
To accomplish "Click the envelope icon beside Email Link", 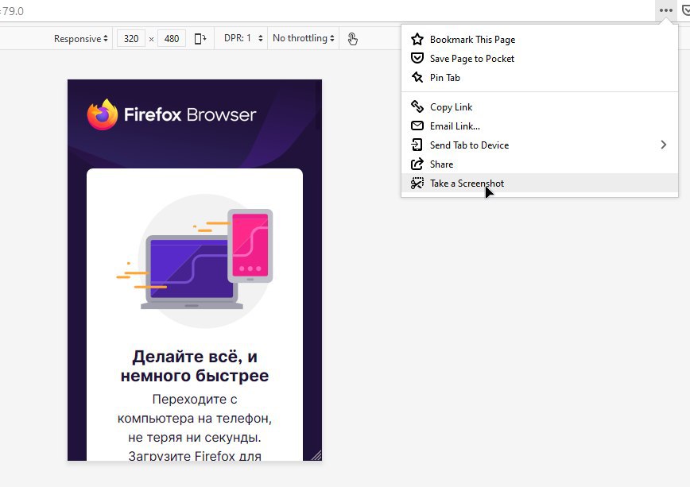I will coord(417,126).
